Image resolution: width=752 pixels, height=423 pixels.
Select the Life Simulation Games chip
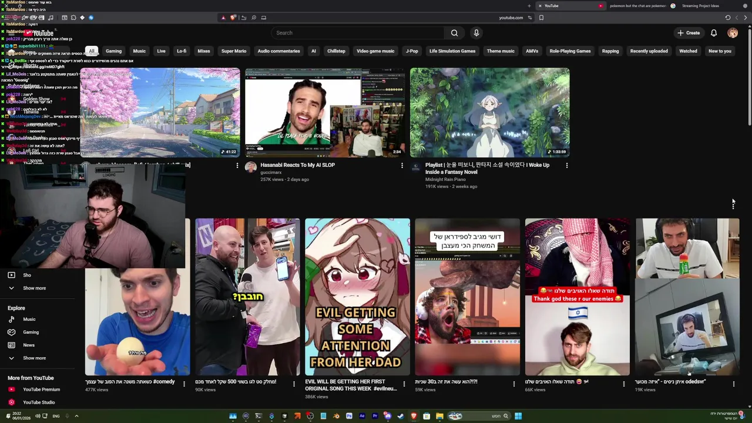click(452, 51)
